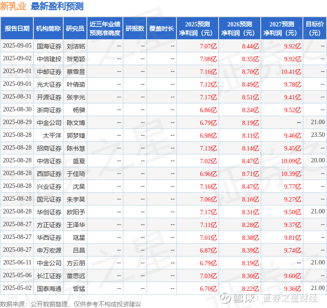Click analyst name 张宇光
The image size is (327, 308).
[76, 97]
